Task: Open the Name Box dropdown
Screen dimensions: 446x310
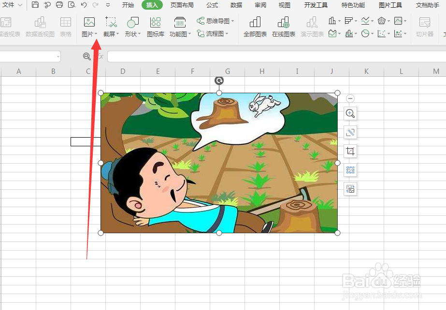Action: point(58,56)
